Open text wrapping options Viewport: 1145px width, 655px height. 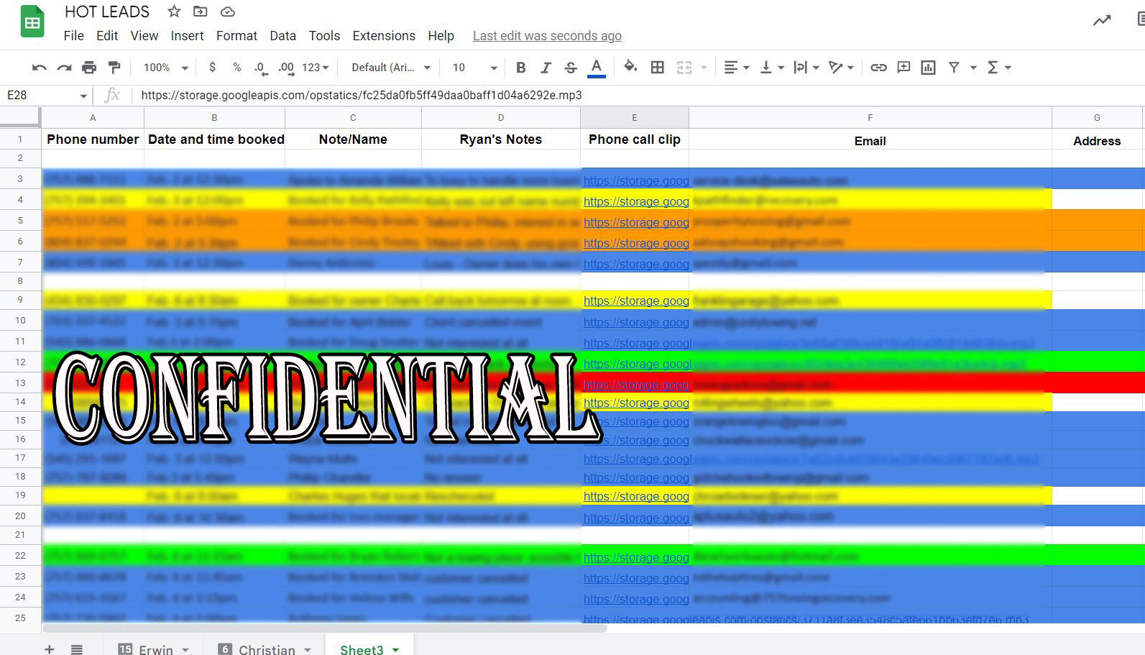806,68
